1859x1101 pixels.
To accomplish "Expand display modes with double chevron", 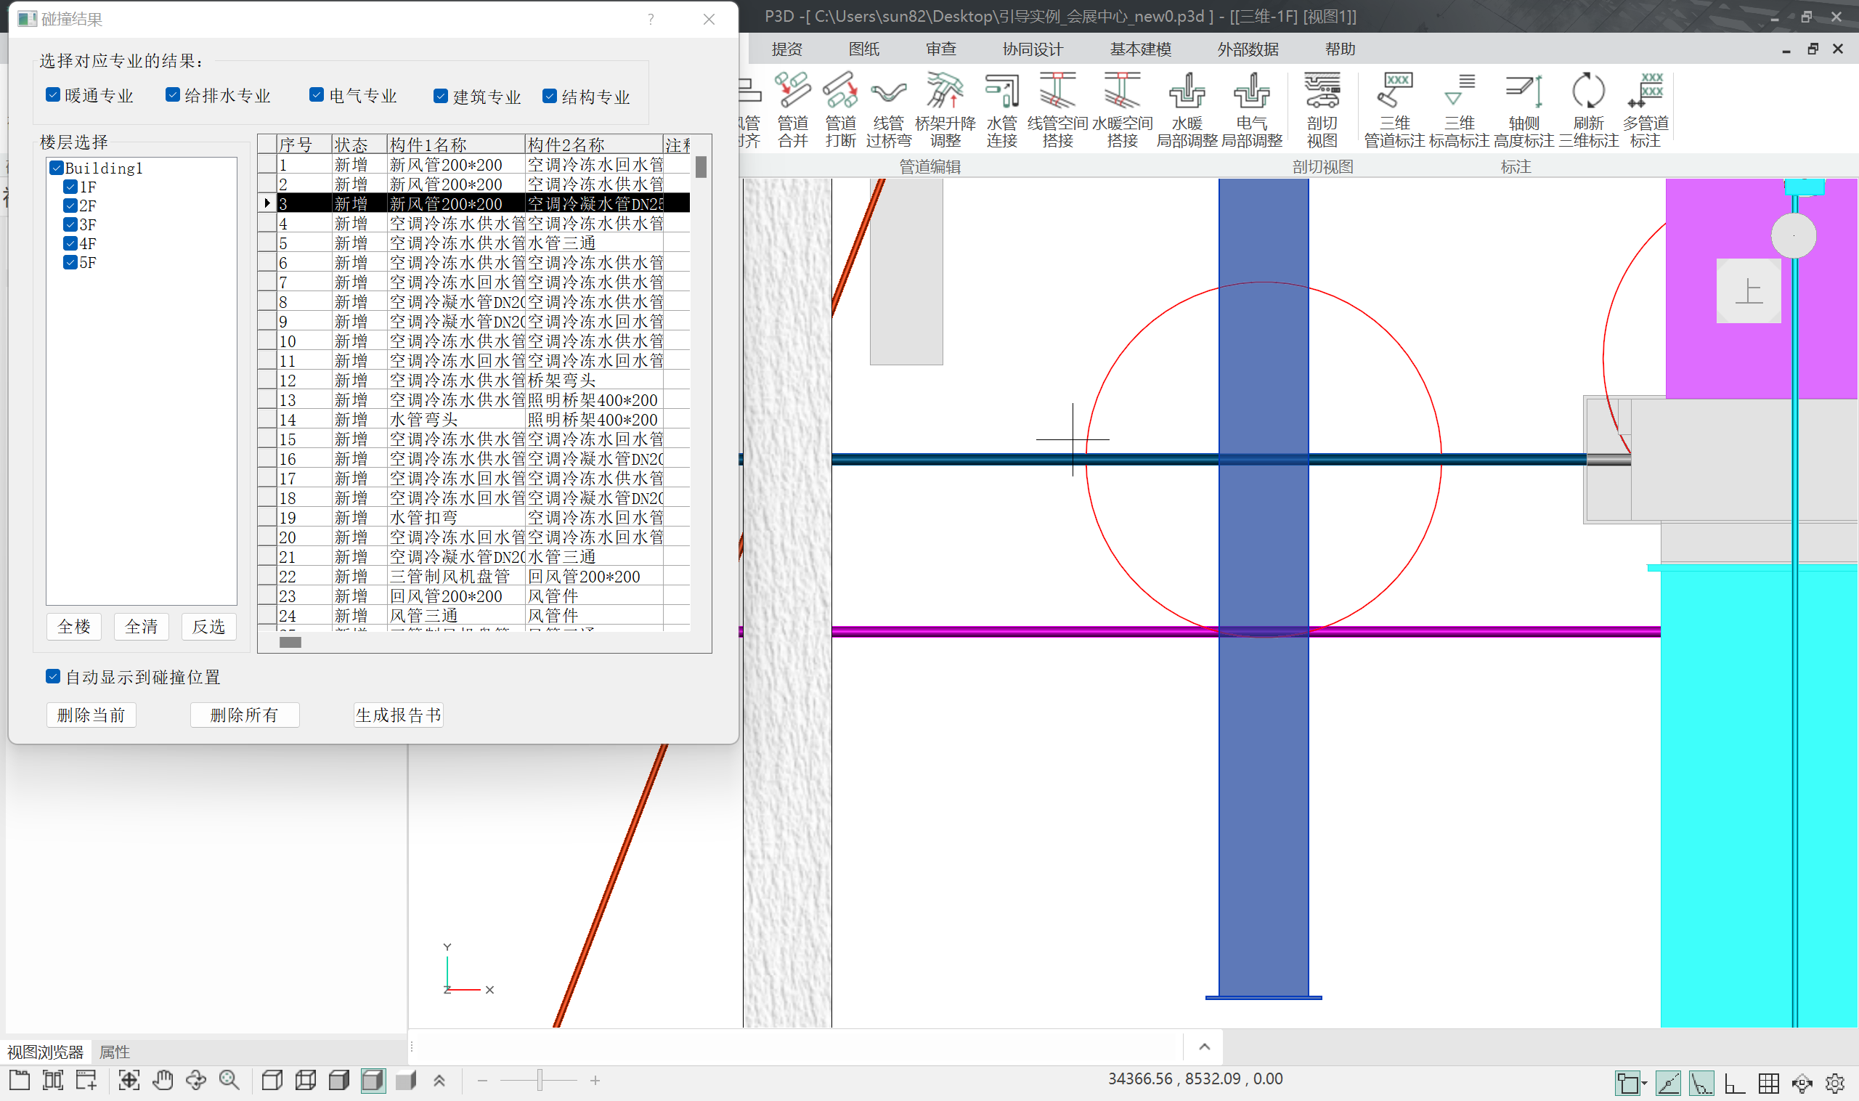I will click(439, 1081).
